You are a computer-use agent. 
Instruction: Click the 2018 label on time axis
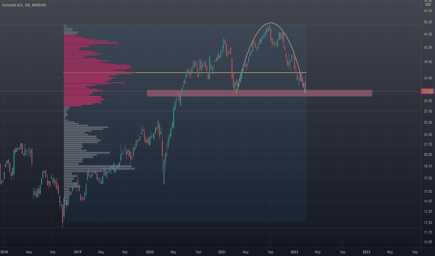click(x=4, y=252)
